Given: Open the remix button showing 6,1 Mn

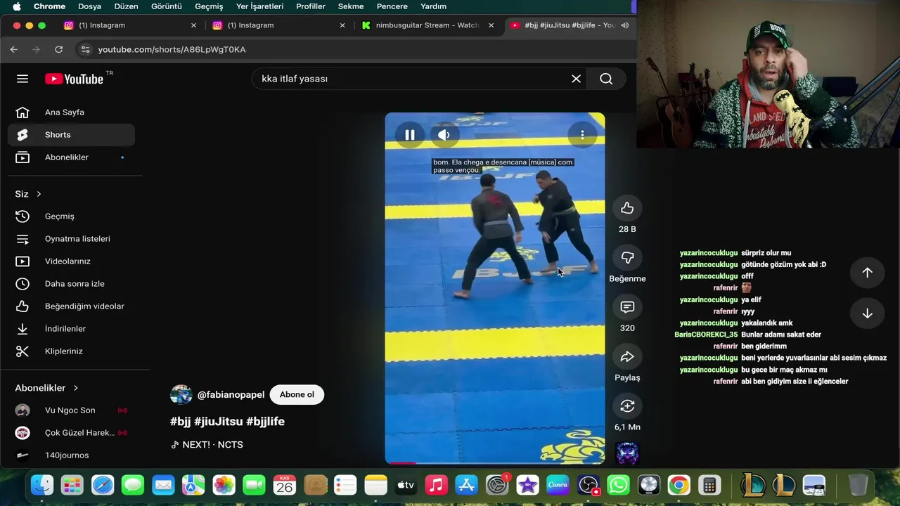Looking at the screenshot, I should 627,406.
